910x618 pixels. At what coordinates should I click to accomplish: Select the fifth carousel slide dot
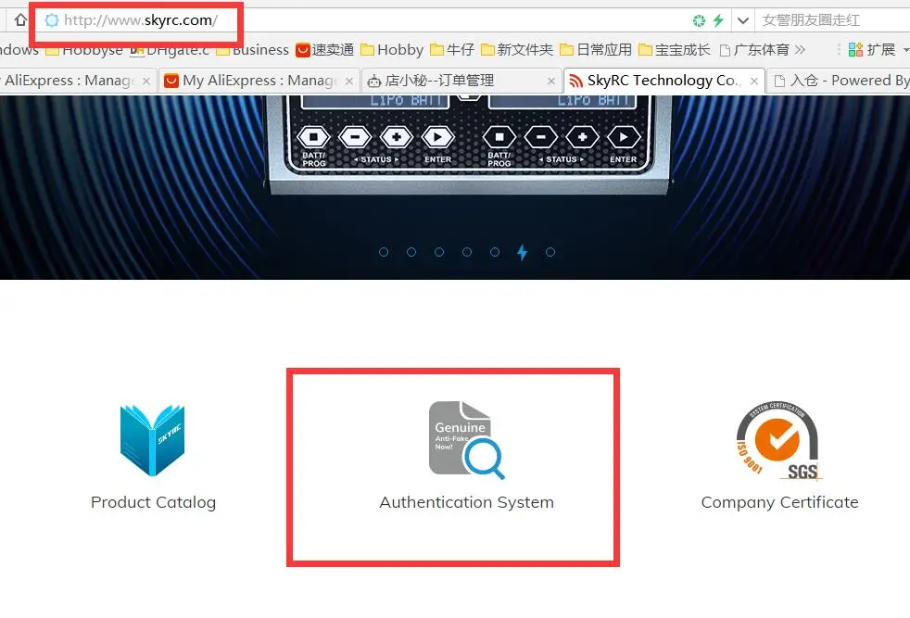[495, 252]
